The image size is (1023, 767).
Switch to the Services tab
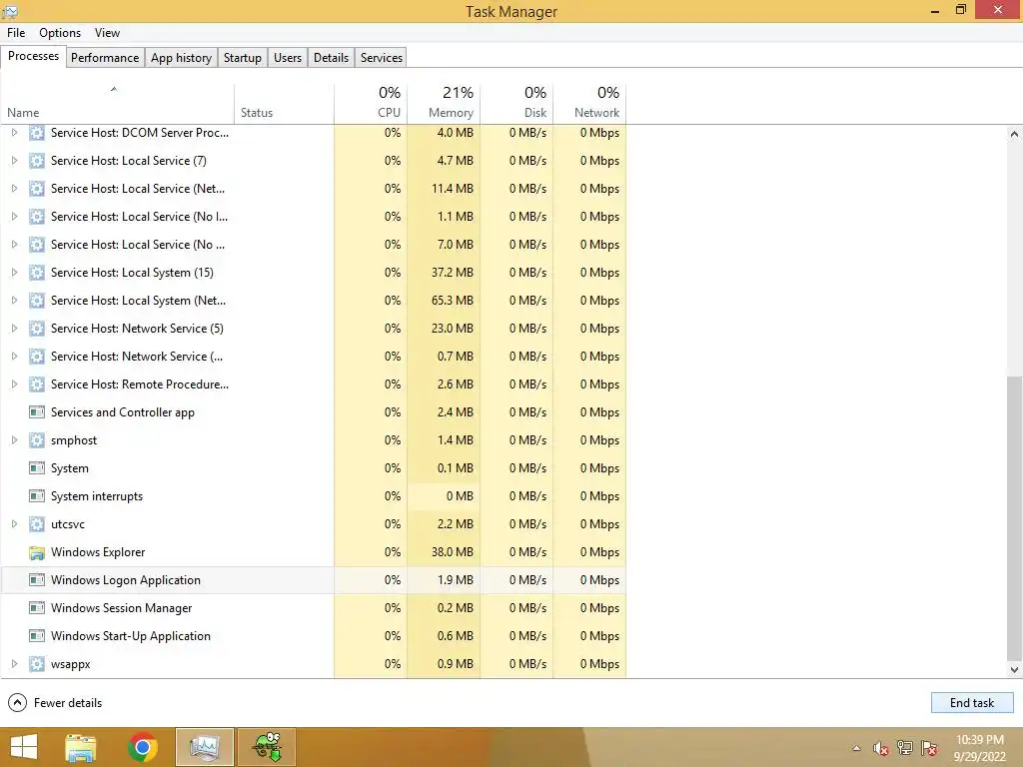click(x=382, y=57)
